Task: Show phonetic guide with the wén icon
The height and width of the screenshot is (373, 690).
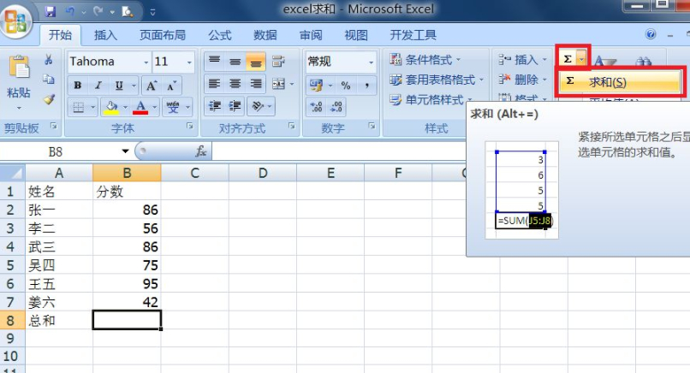Action: coord(173,107)
